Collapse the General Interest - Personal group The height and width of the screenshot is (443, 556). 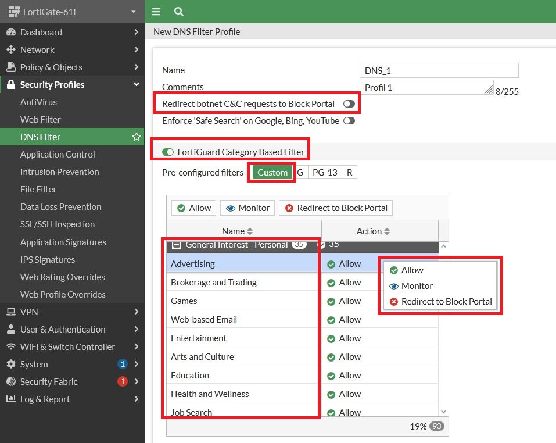tap(176, 245)
